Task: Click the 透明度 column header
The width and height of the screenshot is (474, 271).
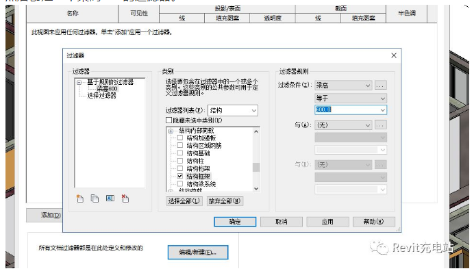Action: click(x=273, y=18)
